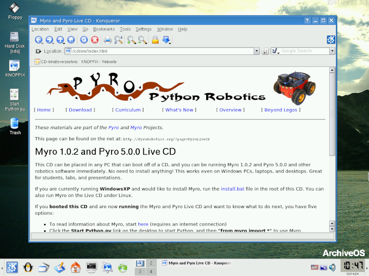Click the Myro project link in italics

(136, 128)
